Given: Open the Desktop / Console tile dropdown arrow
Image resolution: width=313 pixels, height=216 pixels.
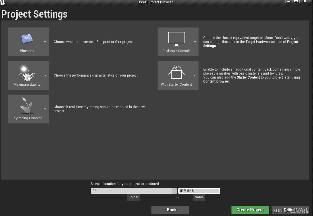Looking at the screenshot, I should [195, 42].
